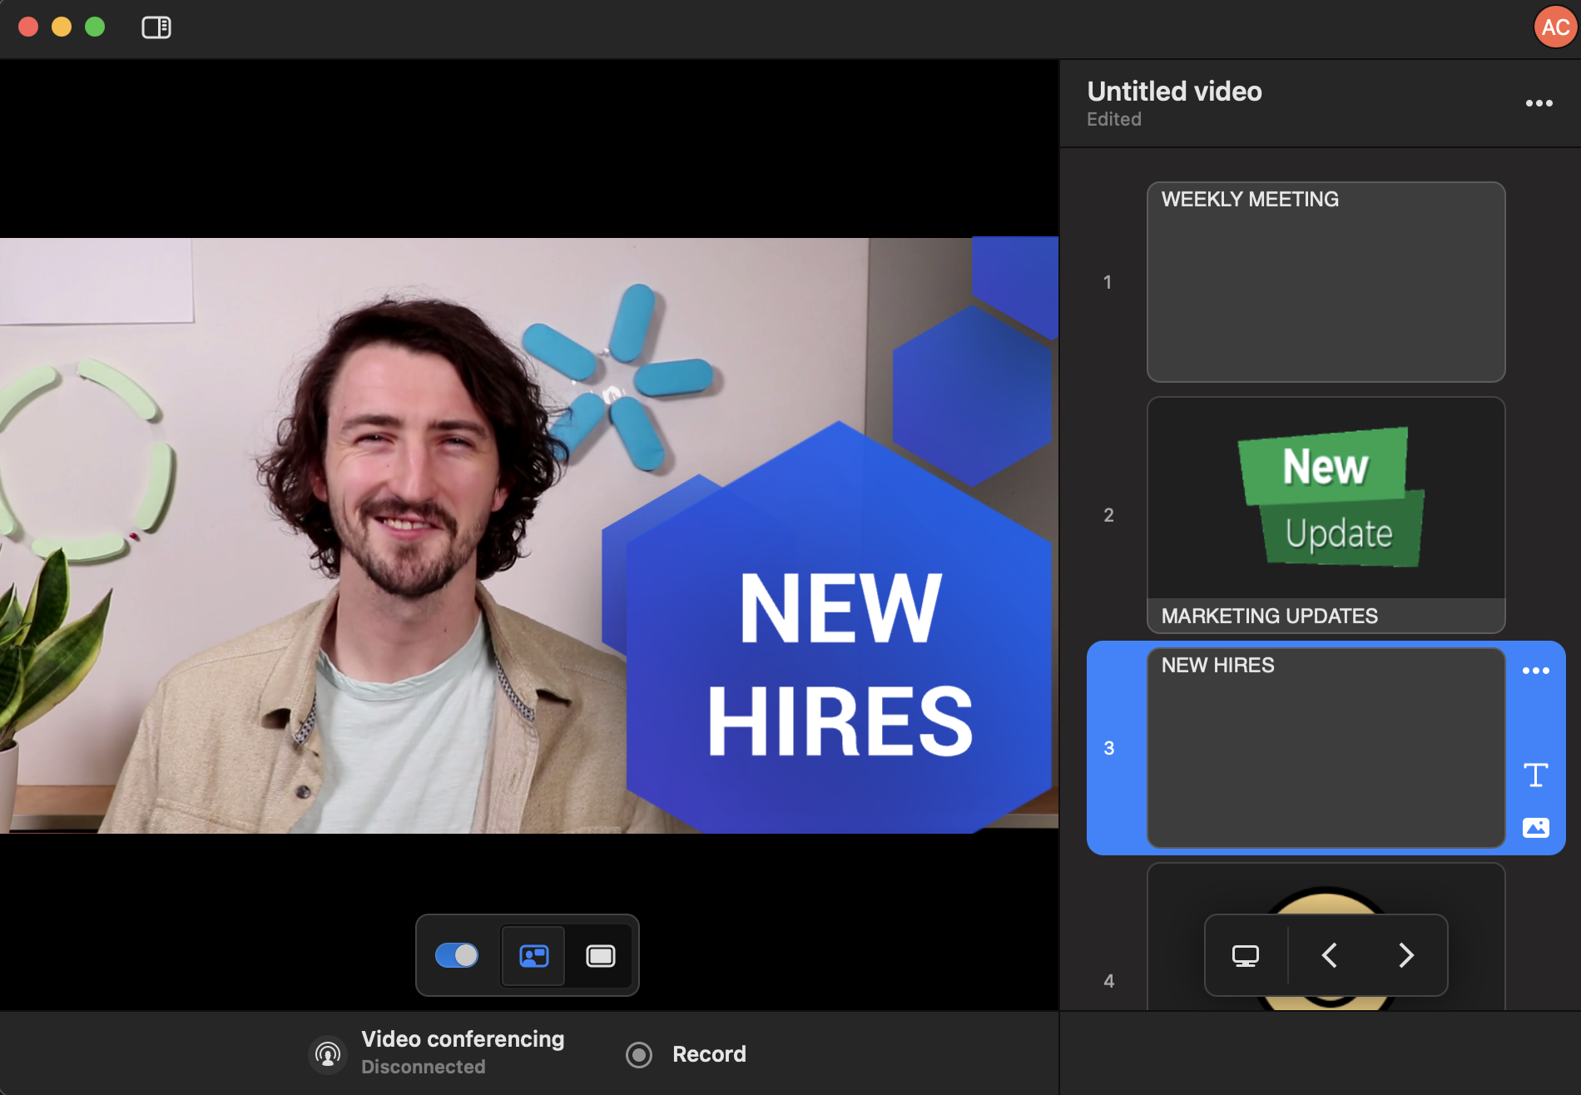The image size is (1581, 1095).
Task: Open NEW HIRES slide options menu
Action: point(1535,671)
